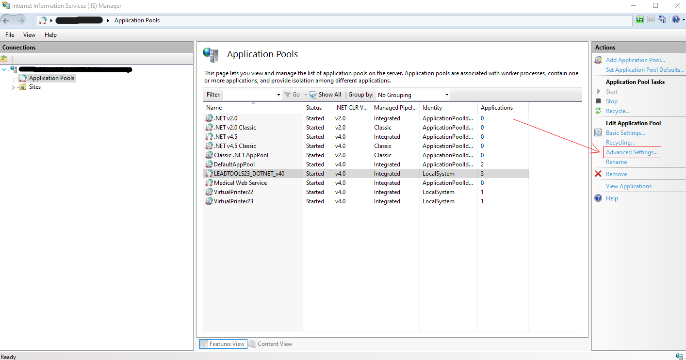Click the Back navigation arrow
Screen dimensions: 686x360
click(x=6, y=20)
